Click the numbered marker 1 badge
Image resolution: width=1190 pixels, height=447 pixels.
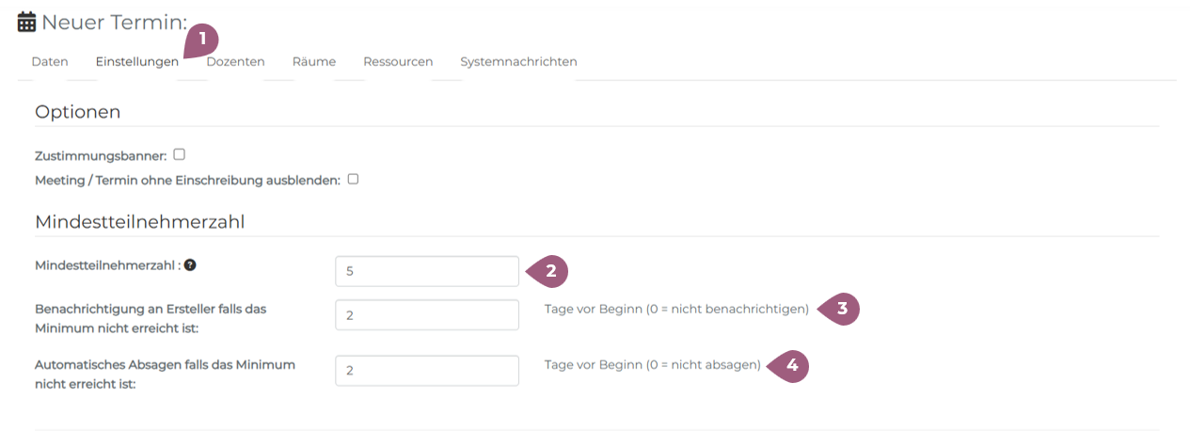(x=201, y=40)
